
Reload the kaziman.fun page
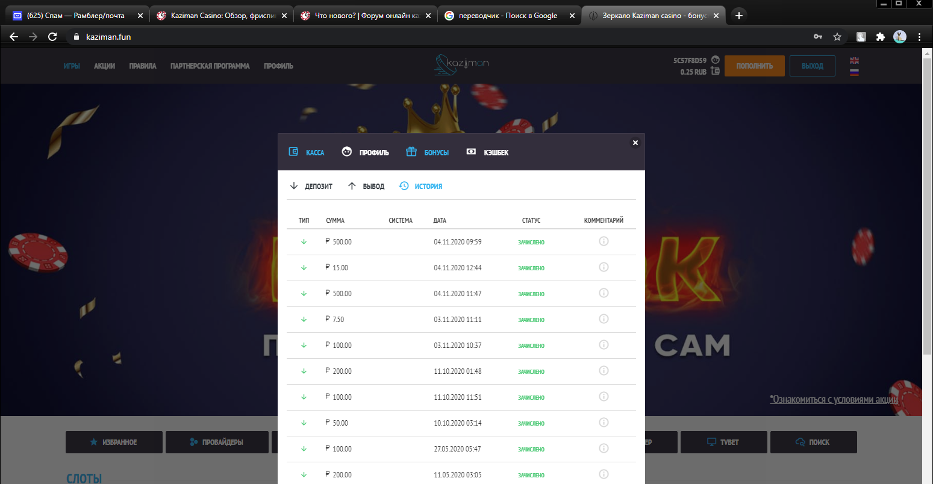52,37
